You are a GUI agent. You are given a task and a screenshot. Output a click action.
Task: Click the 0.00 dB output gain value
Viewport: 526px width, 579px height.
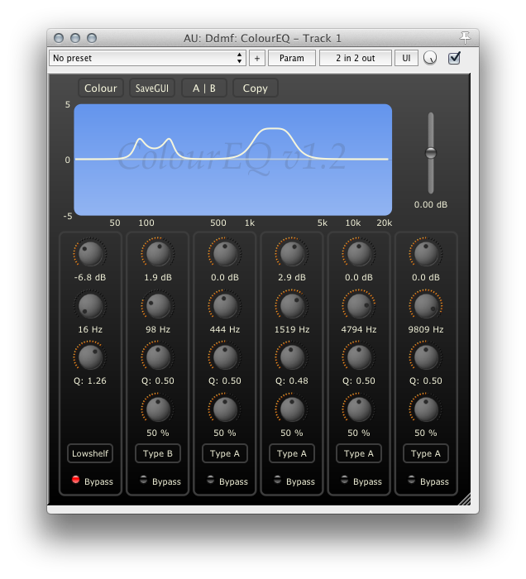point(430,204)
